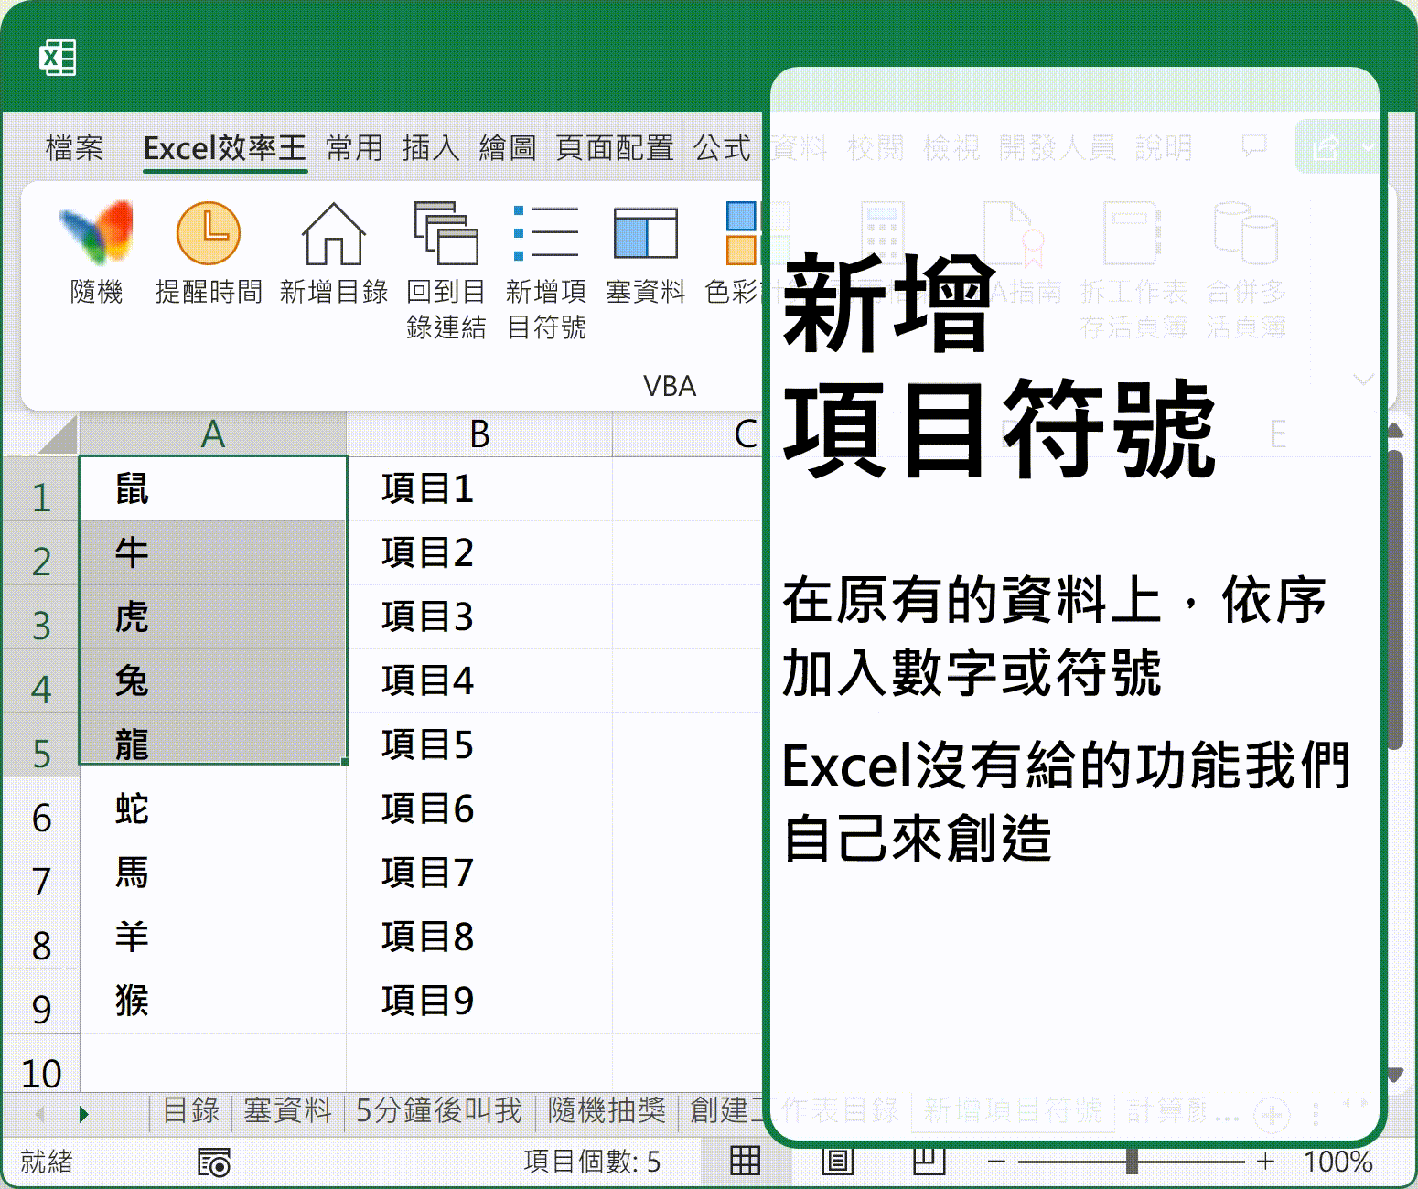The height and width of the screenshot is (1189, 1418).
Task: Click the zoom slider handle
Action: click(x=1132, y=1162)
